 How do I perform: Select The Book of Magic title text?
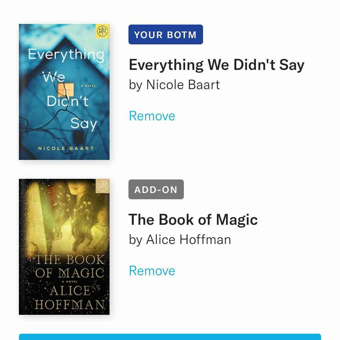pos(193,219)
